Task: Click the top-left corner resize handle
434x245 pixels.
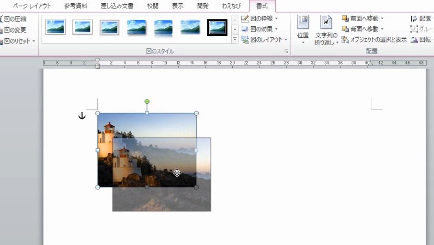Action: pos(97,113)
